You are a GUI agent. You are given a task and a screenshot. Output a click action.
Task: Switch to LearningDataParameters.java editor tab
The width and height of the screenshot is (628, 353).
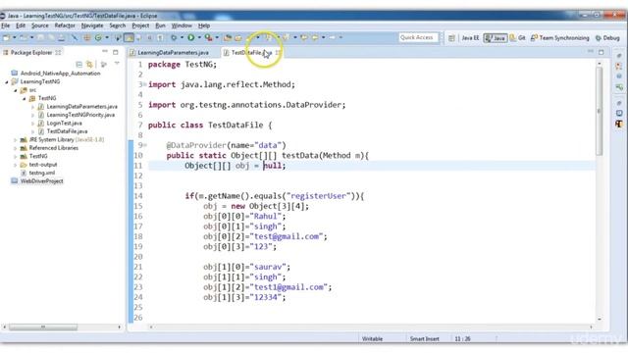[173, 52]
